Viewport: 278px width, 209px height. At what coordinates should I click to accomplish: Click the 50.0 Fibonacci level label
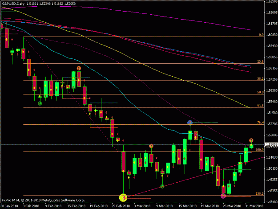[x=261, y=92]
